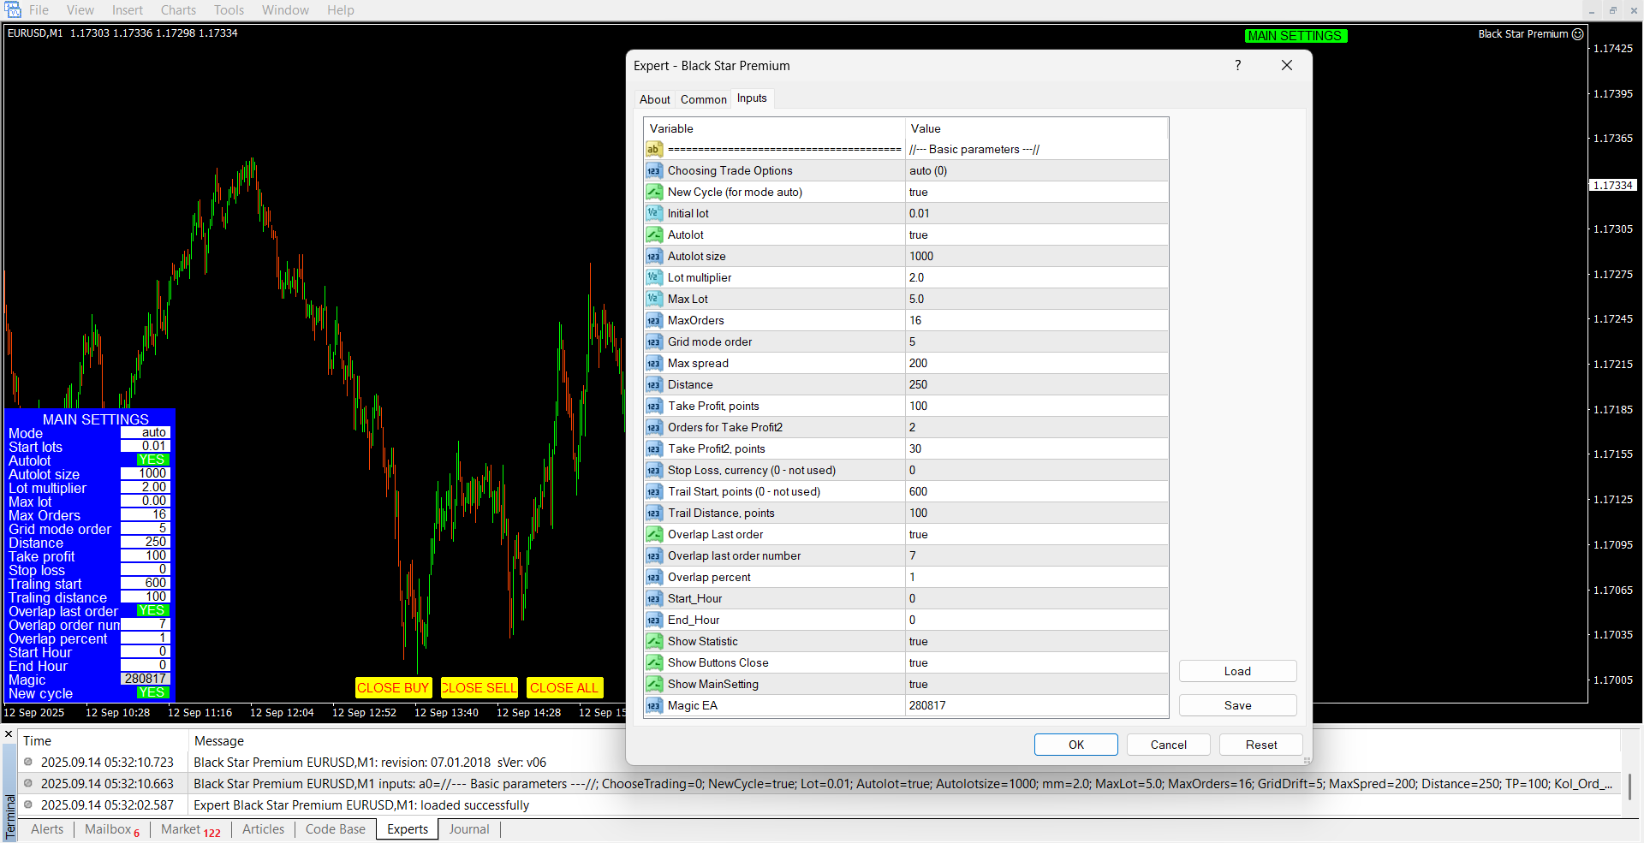Click the Load button

click(1236, 672)
